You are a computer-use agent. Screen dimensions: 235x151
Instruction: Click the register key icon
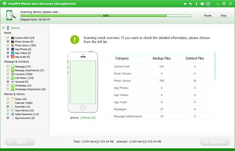pos(190,4)
